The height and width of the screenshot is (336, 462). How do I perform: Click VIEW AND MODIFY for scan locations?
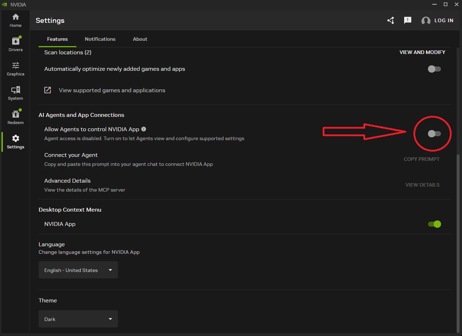(x=422, y=52)
